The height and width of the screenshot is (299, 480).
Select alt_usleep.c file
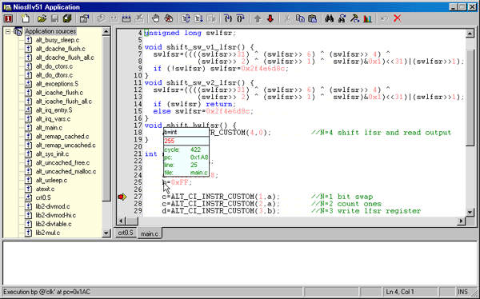click(x=51, y=181)
